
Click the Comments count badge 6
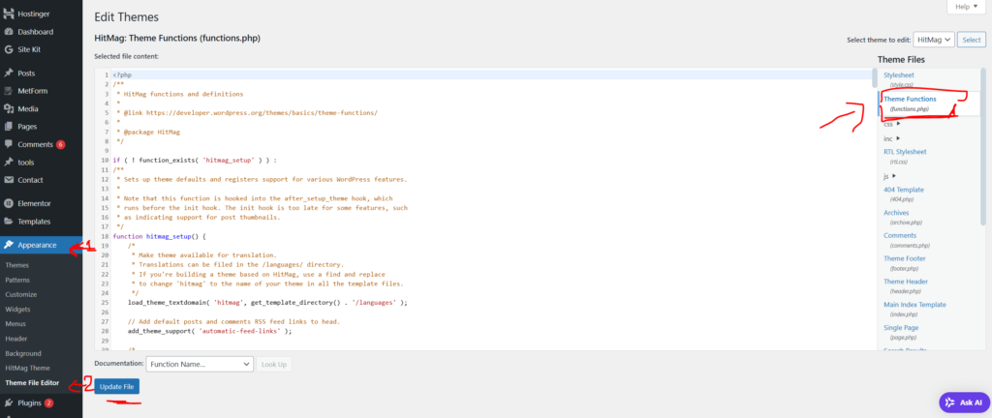click(61, 144)
